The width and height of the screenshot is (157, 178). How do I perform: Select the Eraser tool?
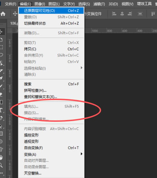point(1,95)
